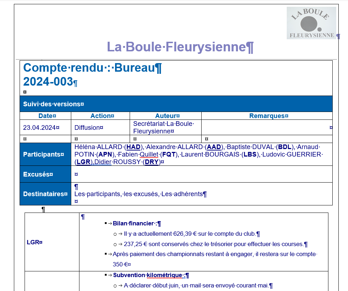Click the Diffusion action cell
Image resolution: width=348 pixels, height=291 pixels.
87,128
